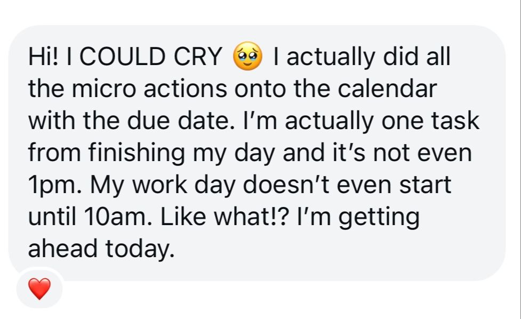Click the word 'getting' in message

pos(379,219)
